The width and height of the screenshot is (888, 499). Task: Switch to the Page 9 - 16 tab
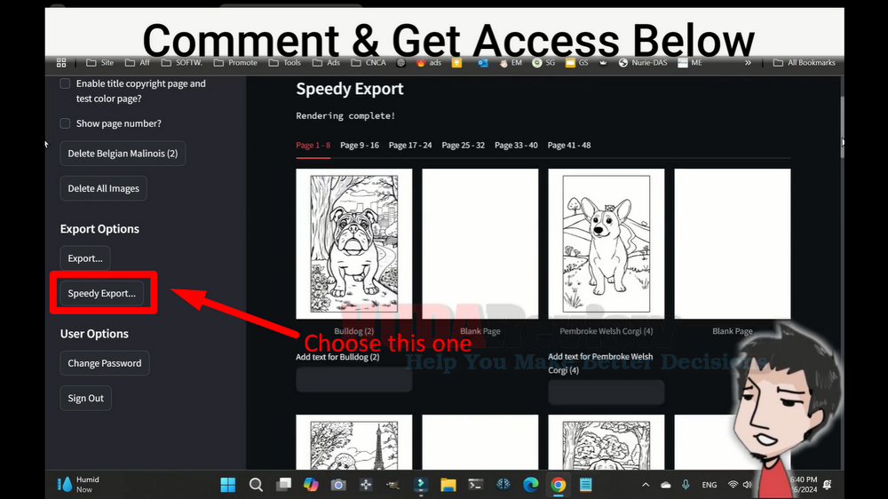tap(360, 145)
